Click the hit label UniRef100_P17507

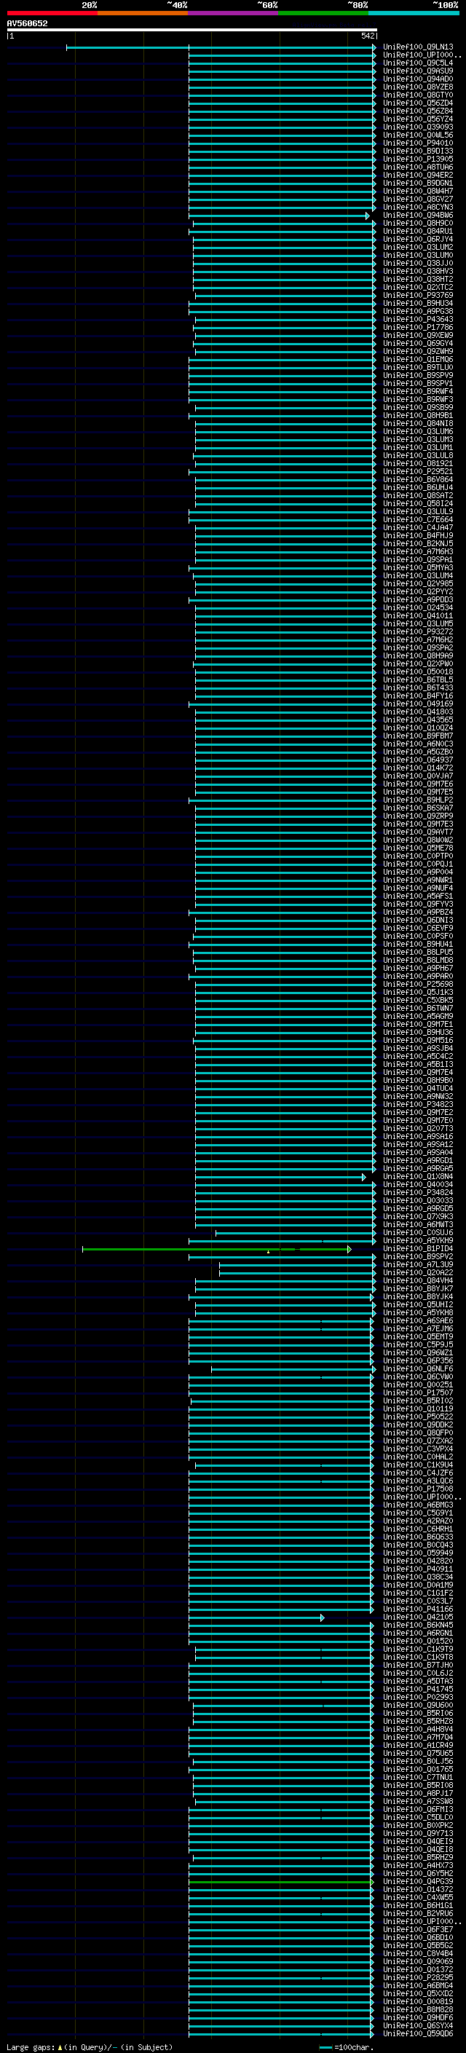tap(418, 1392)
